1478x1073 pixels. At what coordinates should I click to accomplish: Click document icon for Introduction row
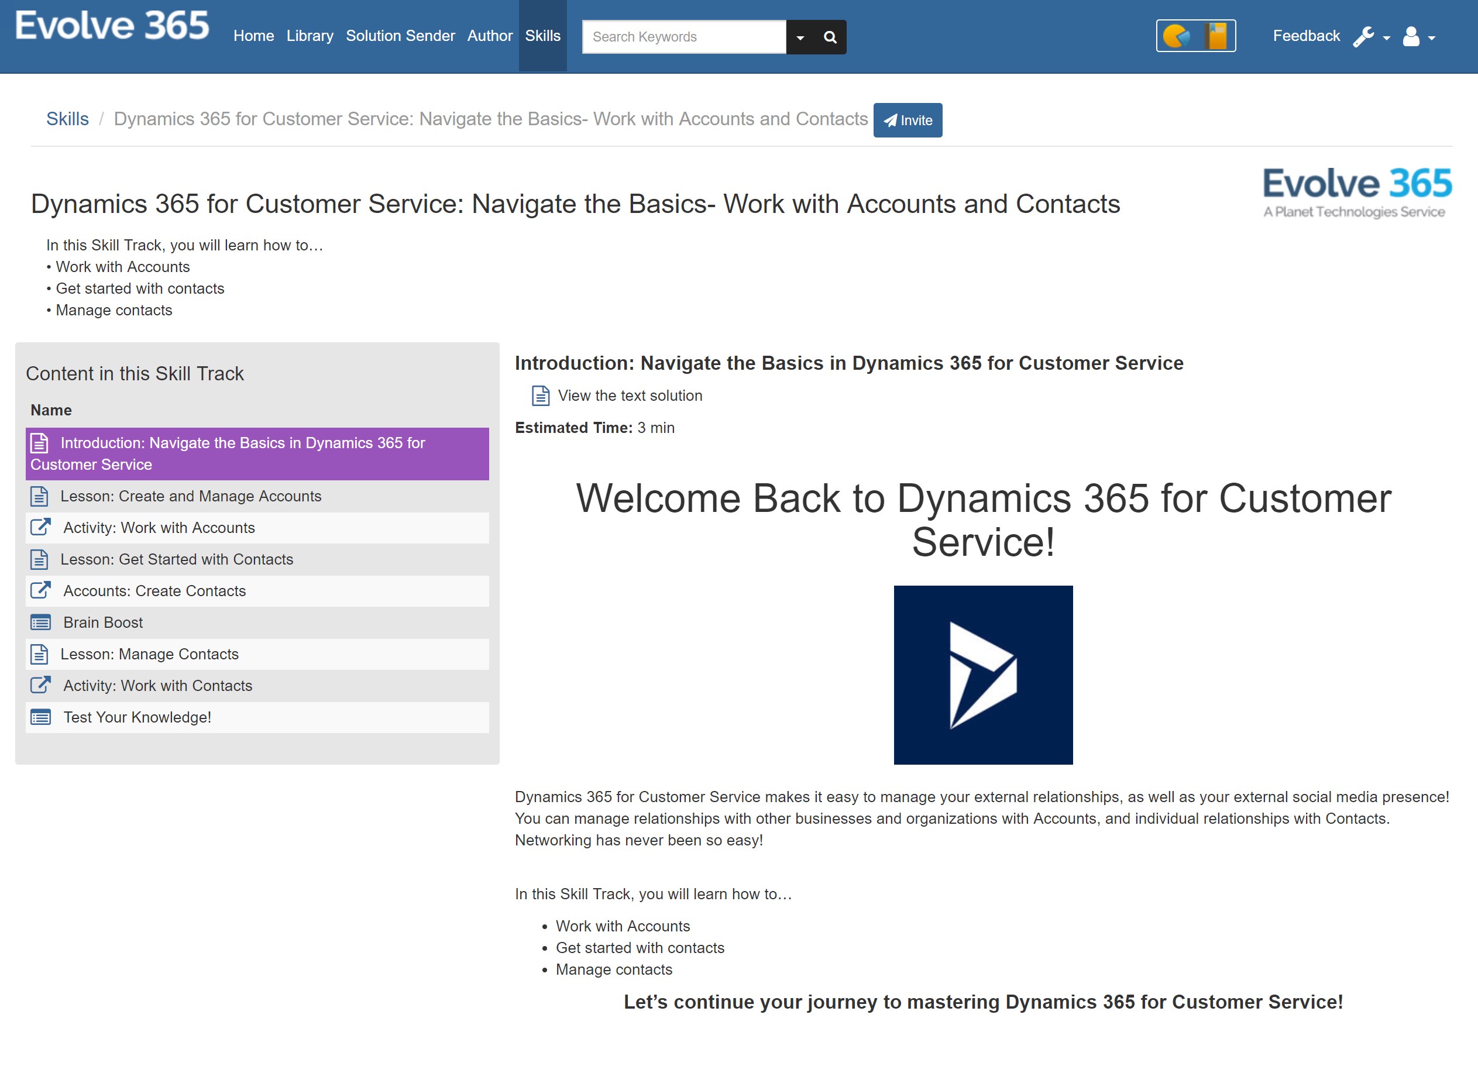40,443
